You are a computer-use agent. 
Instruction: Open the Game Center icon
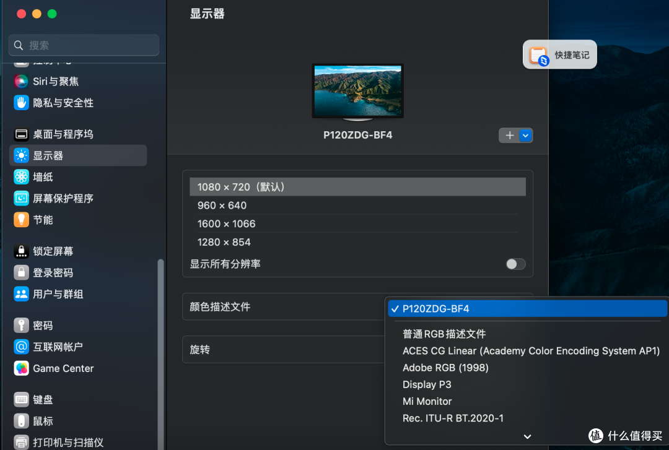[x=21, y=368]
